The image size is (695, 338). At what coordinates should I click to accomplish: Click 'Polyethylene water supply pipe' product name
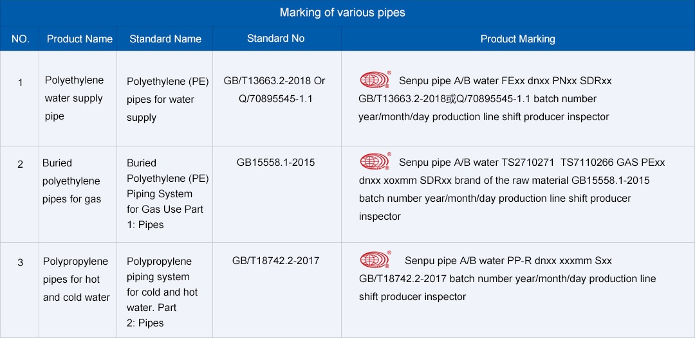click(74, 98)
